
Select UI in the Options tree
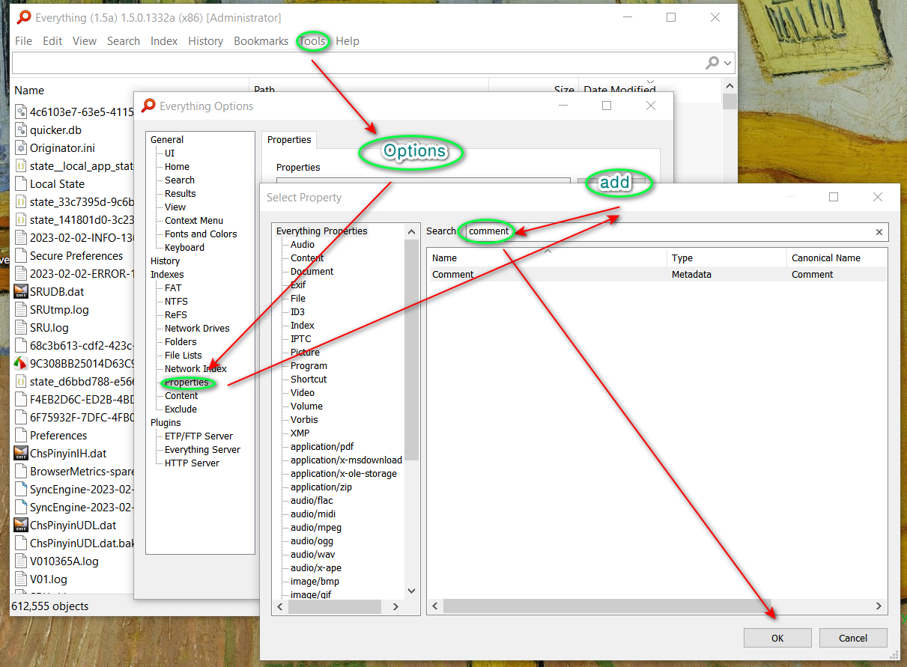[170, 153]
